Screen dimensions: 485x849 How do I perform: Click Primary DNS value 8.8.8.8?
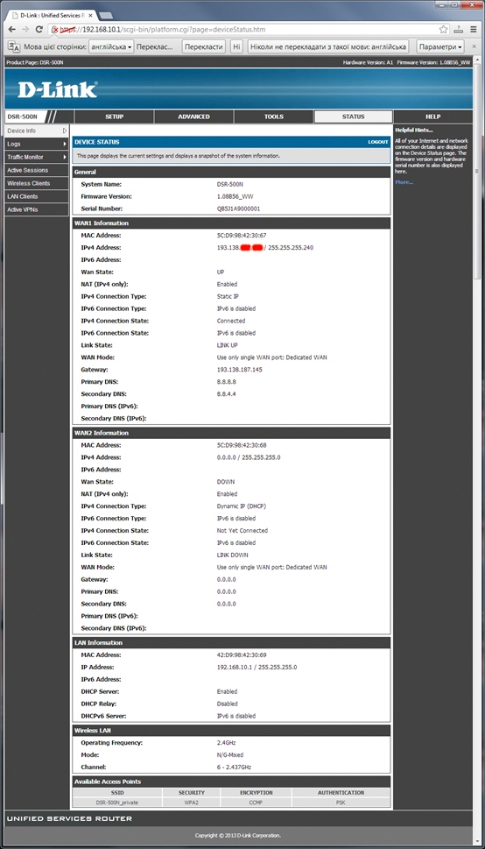pos(226,382)
